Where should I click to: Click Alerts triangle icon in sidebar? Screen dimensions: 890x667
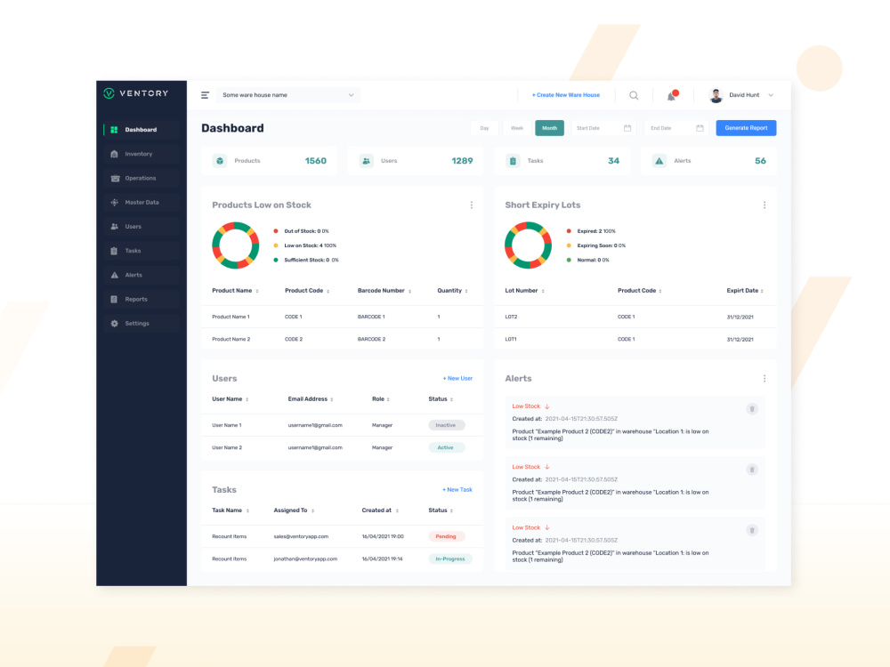tap(114, 275)
